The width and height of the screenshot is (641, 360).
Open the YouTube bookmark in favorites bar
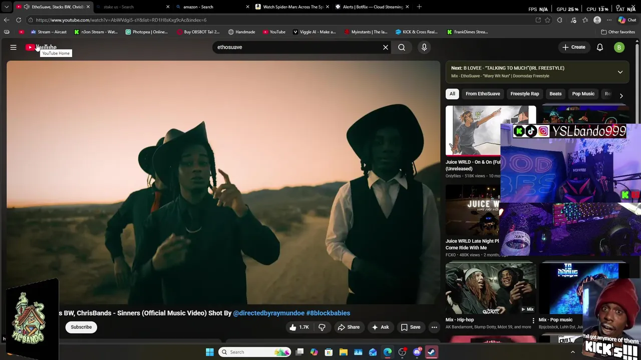coord(274,32)
